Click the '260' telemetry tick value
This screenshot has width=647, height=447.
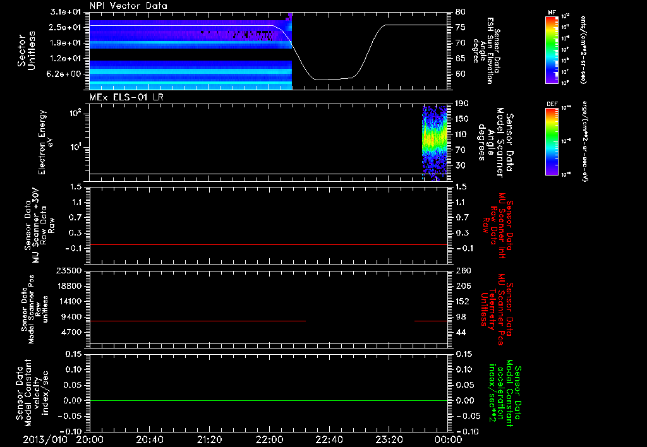[x=463, y=270]
